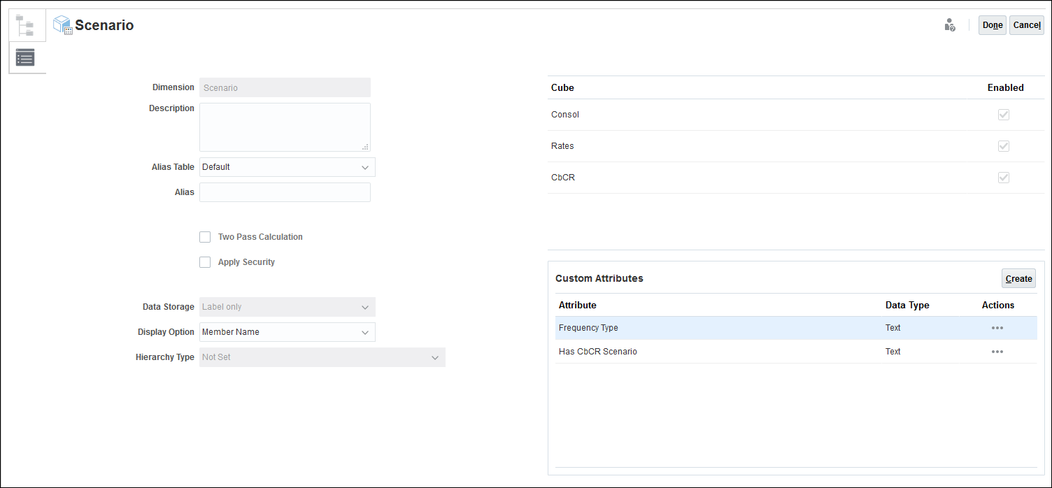Image resolution: width=1052 pixels, height=488 pixels.
Task: Click the Scenario page title
Action: [x=104, y=25]
